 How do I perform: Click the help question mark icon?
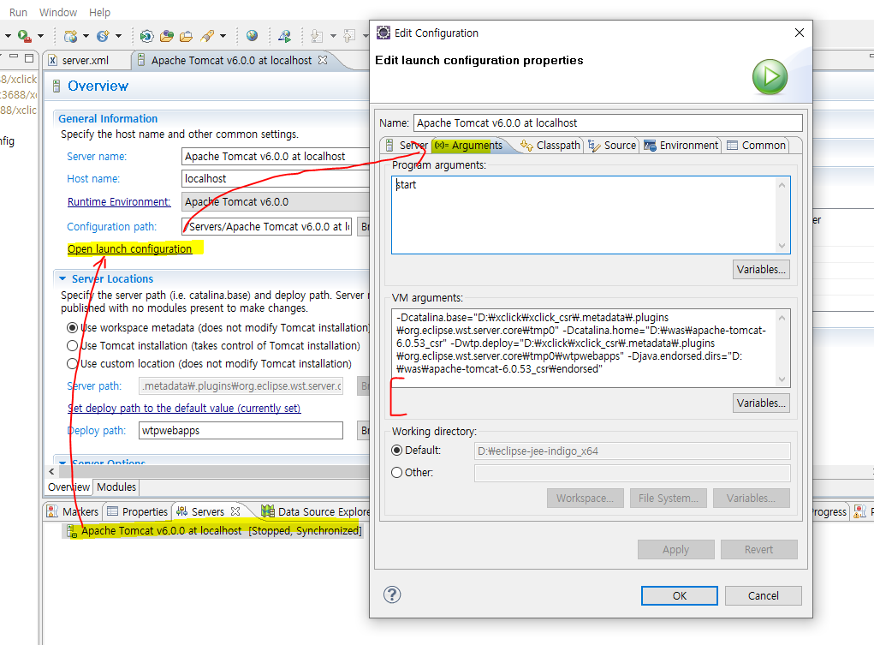coord(392,594)
